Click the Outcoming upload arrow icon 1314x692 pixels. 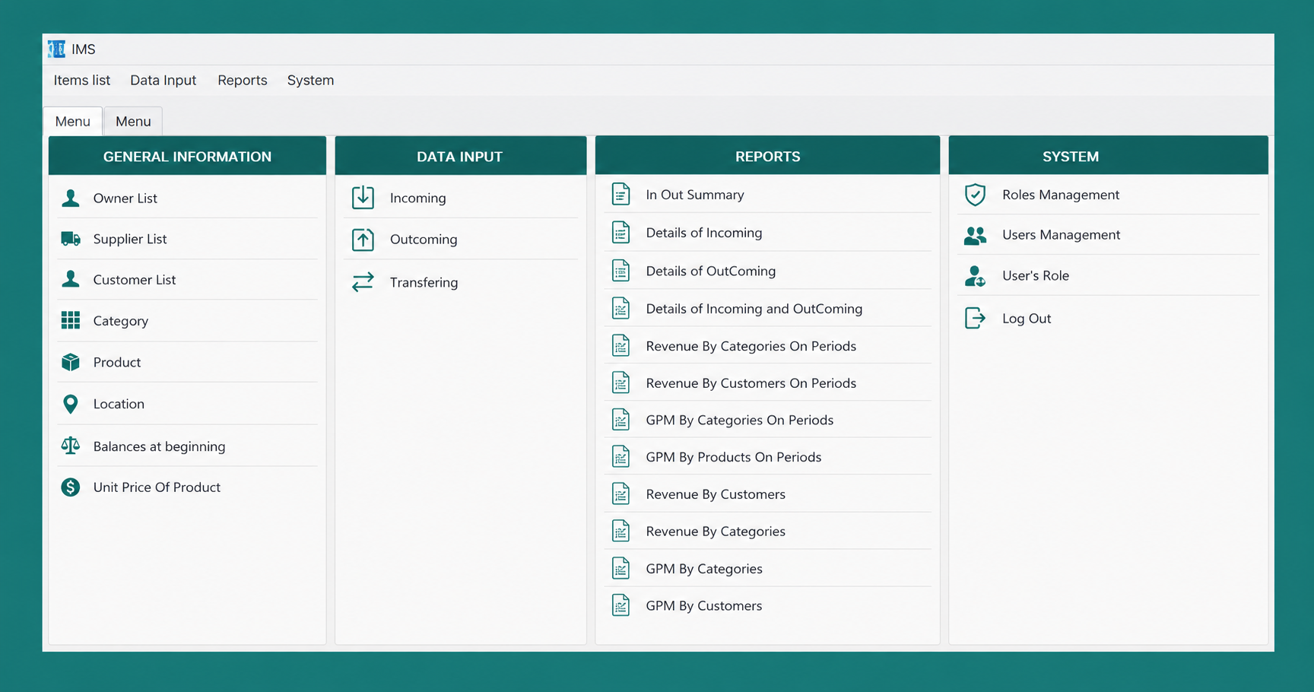[x=363, y=240]
